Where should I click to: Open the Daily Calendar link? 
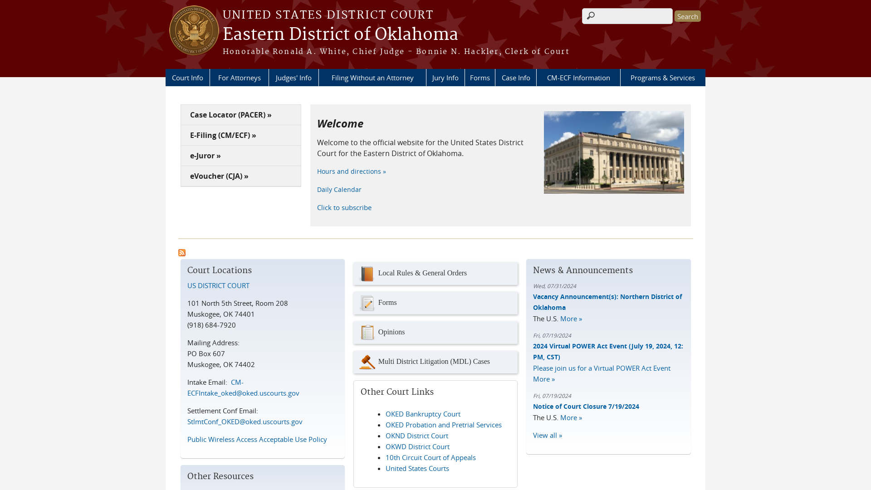click(x=339, y=189)
